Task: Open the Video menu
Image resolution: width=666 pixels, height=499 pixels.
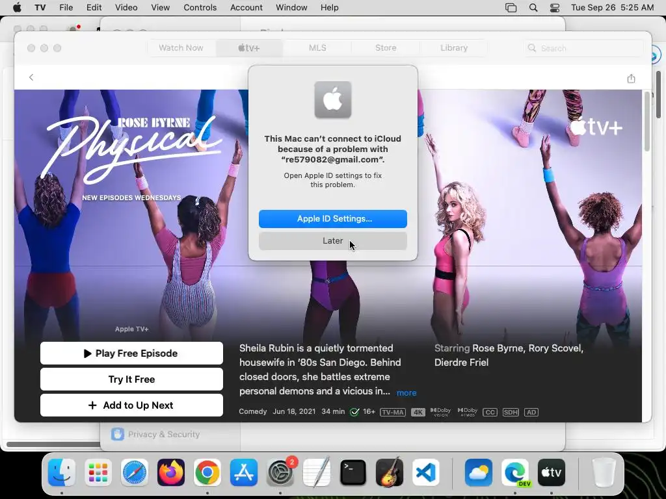Action: [x=126, y=8]
